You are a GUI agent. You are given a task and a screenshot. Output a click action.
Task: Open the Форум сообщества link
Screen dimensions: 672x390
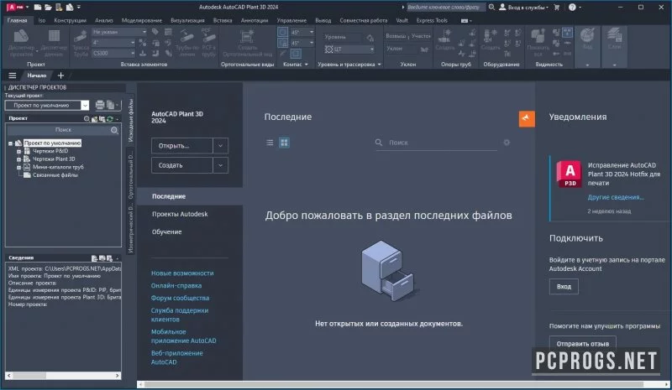(180, 298)
